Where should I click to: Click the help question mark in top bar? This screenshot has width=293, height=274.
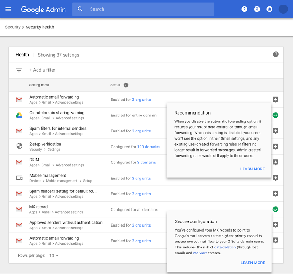(x=244, y=9)
